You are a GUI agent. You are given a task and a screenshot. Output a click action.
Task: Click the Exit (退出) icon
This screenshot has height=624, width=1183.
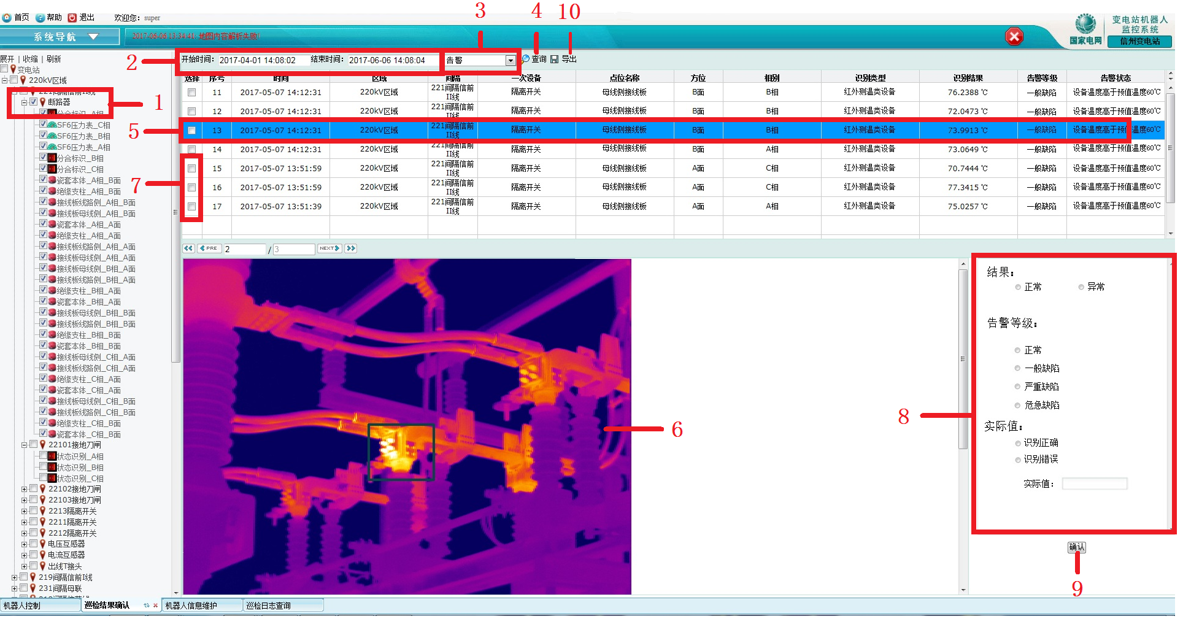coord(72,18)
